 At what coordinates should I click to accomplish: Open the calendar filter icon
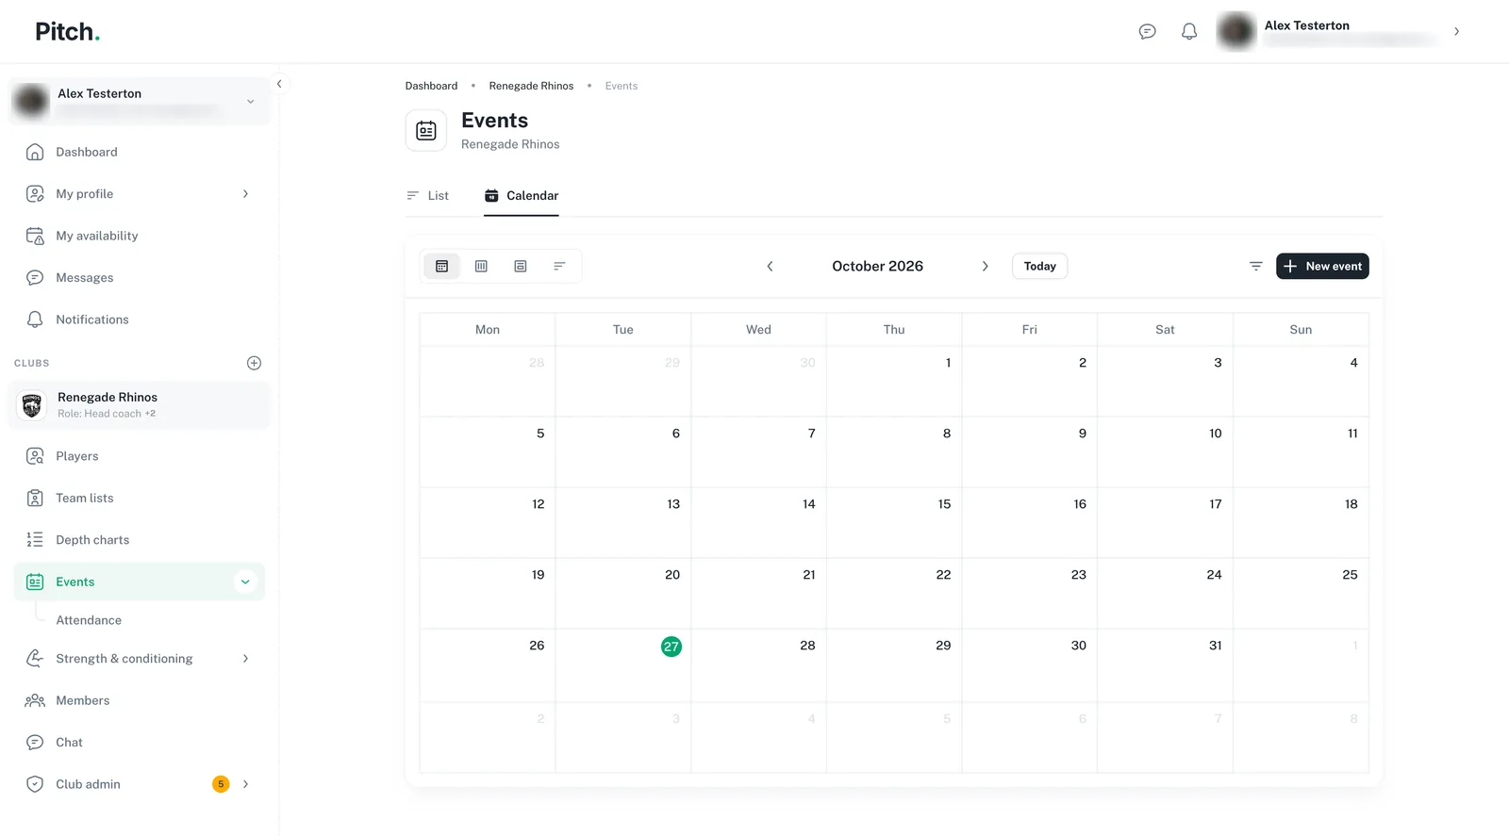point(1256,267)
